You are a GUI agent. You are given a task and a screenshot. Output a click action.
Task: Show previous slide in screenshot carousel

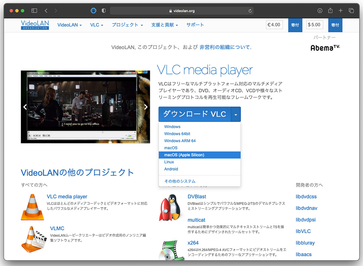pyautogui.click(x=25, y=107)
